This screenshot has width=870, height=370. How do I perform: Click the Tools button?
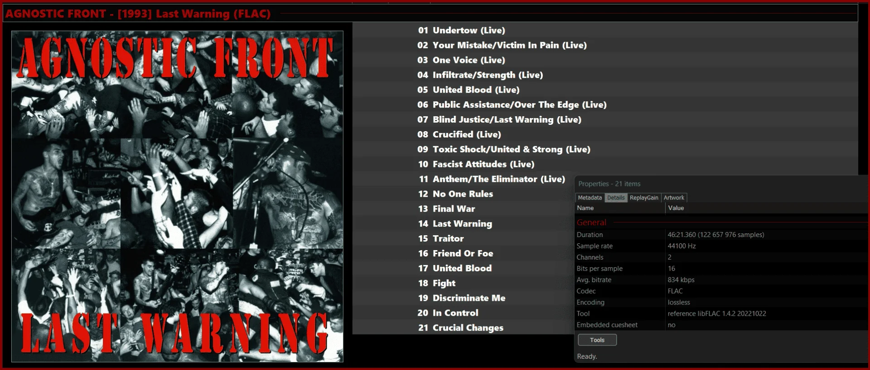pos(597,340)
